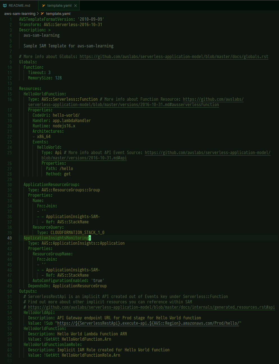Click the CLOUDFORMATION_STACK_1_0 value

[77, 233]
